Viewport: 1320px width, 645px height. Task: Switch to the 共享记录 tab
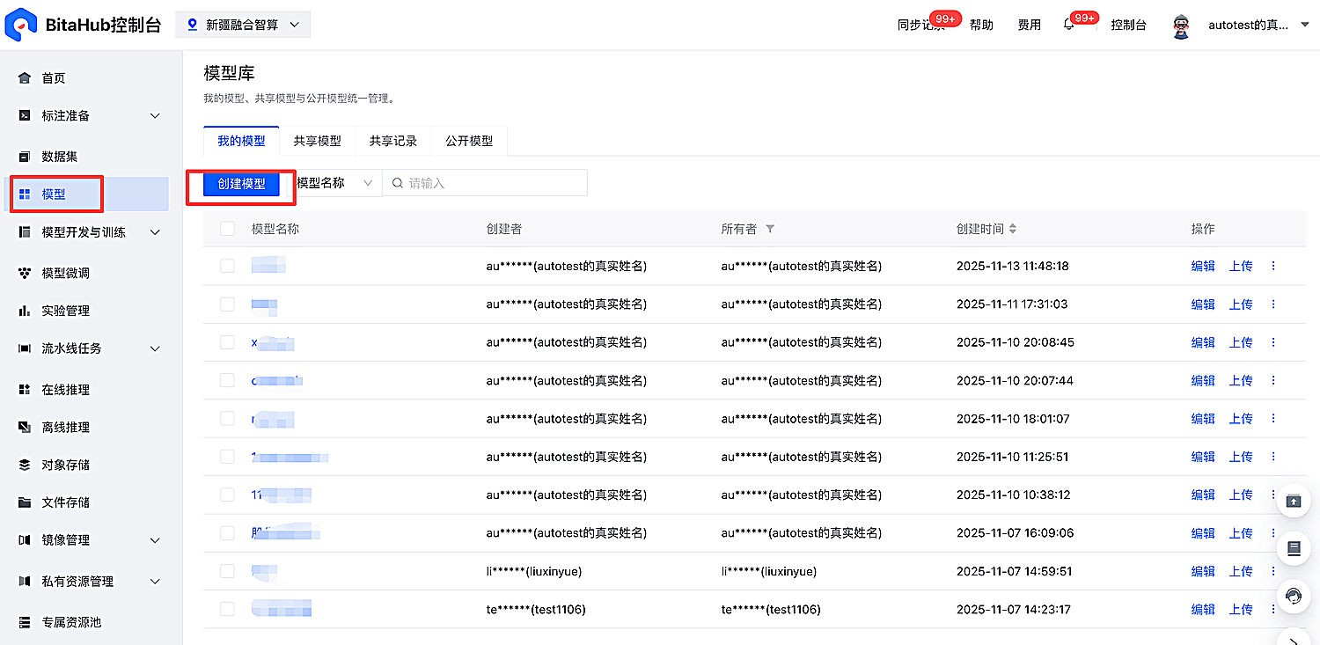click(392, 141)
